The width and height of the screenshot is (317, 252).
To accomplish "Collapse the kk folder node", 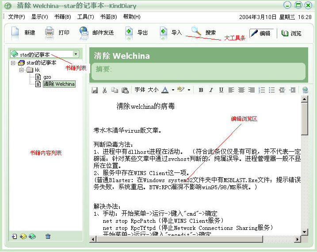I will [21, 70].
